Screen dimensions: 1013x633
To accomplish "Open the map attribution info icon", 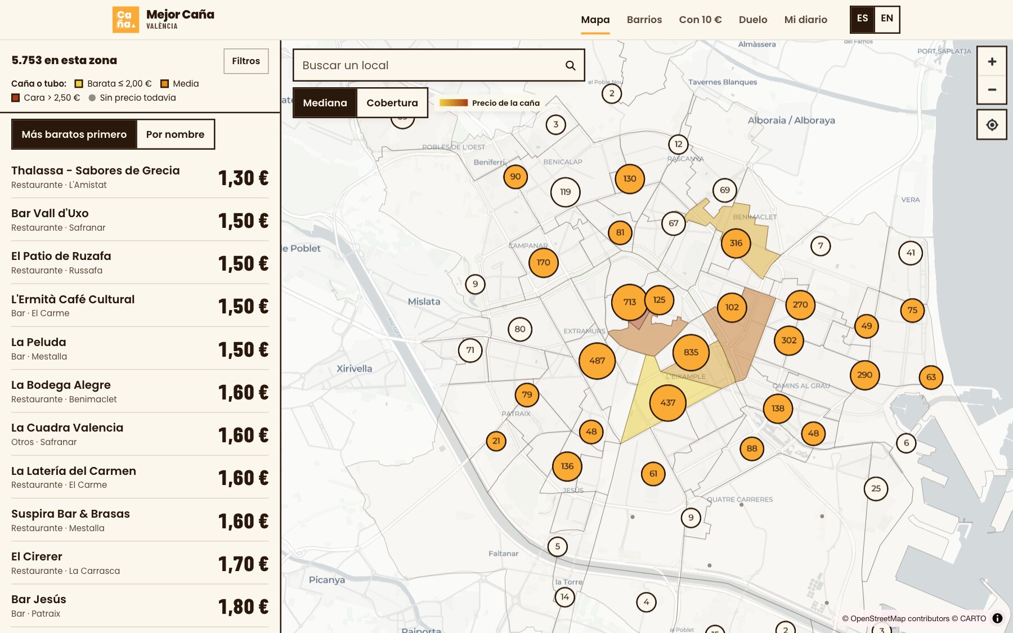I will (997, 618).
